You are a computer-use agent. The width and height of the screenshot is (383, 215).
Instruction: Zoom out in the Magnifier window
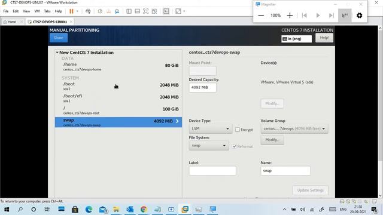[x=261, y=16]
